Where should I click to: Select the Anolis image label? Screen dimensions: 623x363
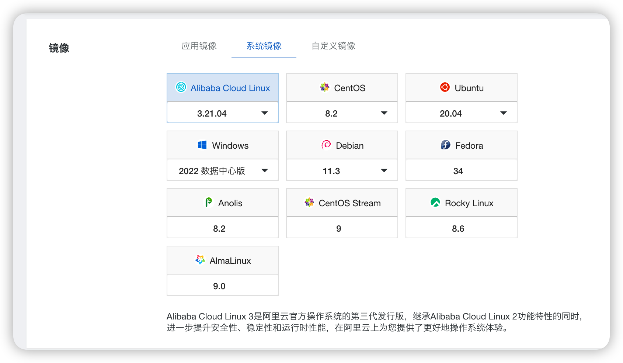(230, 203)
